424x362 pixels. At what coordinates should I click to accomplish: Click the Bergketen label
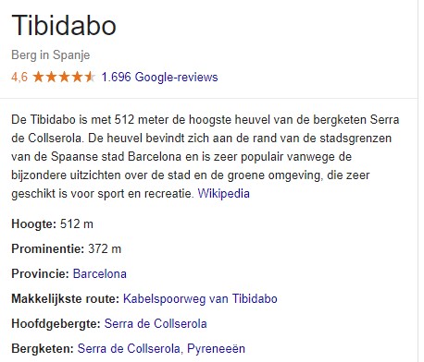[x=43, y=349]
